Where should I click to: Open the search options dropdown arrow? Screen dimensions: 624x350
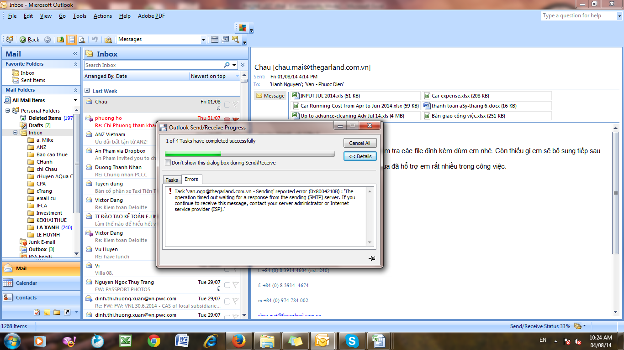click(x=234, y=65)
